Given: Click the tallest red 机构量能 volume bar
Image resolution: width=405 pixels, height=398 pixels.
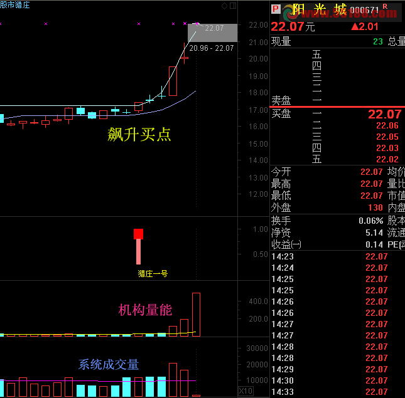Looking at the screenshot, I should coord(197,314).
